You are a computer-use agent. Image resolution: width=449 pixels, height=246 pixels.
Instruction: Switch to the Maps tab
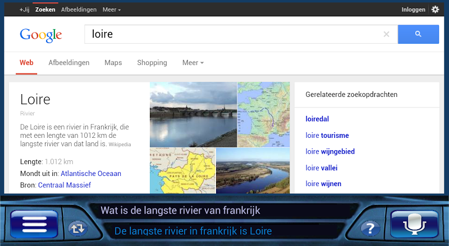[113, 63]
